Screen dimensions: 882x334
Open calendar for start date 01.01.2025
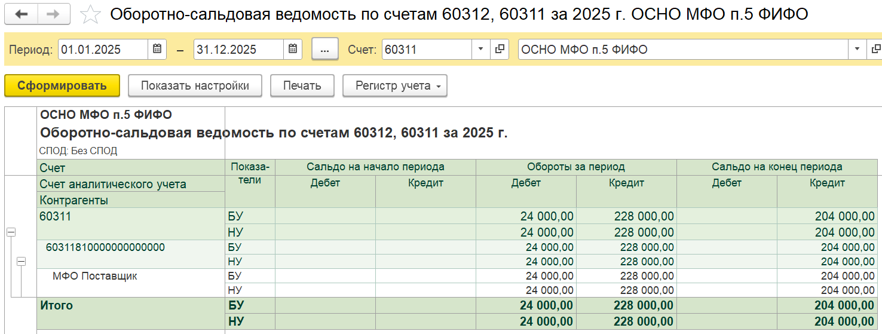pyautogui.click(x=157, y=50)
